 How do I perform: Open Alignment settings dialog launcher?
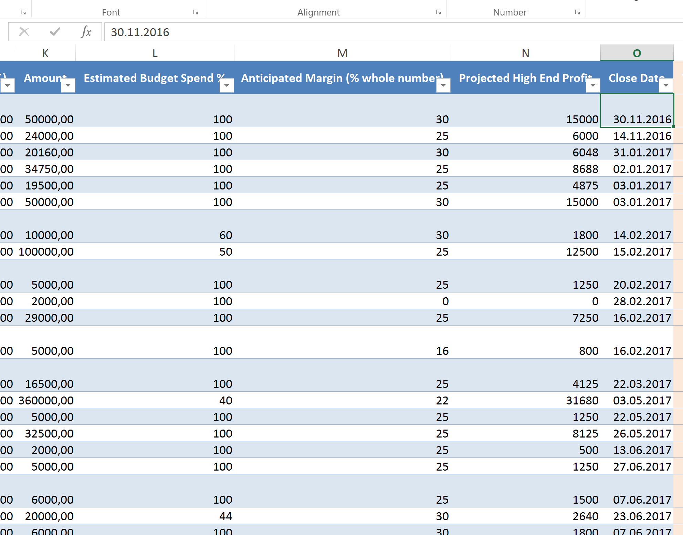click(438, 12)
